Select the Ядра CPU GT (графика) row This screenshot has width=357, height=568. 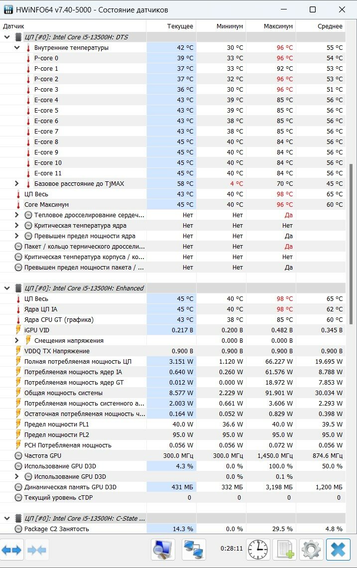[x=173, y=319]
